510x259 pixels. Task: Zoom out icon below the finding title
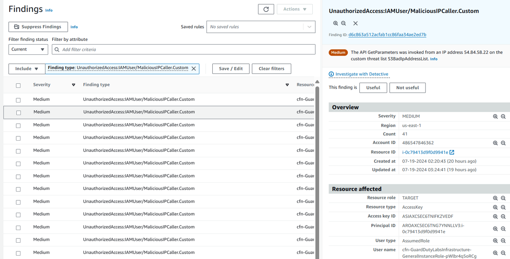[343, 23]
